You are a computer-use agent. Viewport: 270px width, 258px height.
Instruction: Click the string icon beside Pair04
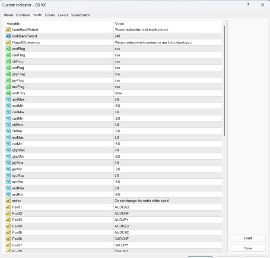pyautogui.click(x=8, y=226)
